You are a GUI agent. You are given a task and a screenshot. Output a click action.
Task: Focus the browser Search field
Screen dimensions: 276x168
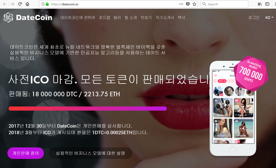pyautogui.click(x=224, y=4)
